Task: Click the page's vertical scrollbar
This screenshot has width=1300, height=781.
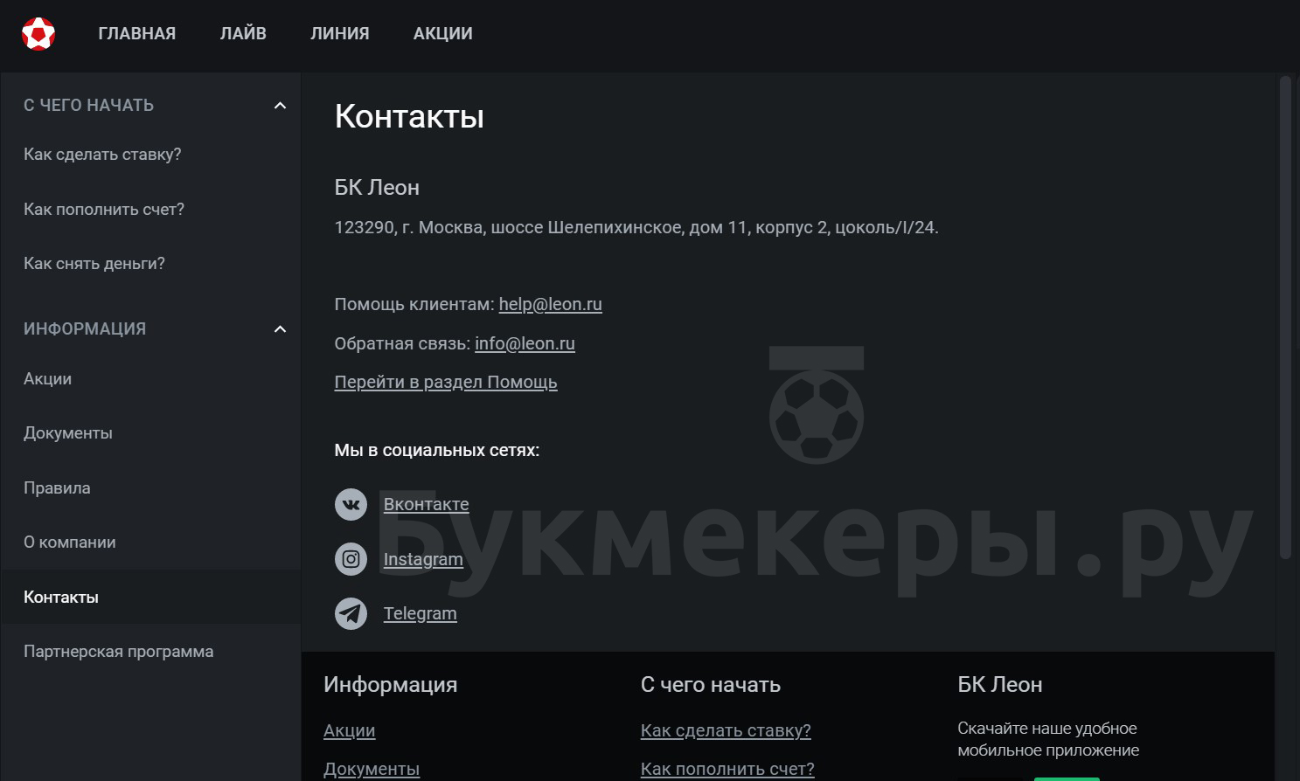Action: pyautogui.click(x=1284, y=314)
